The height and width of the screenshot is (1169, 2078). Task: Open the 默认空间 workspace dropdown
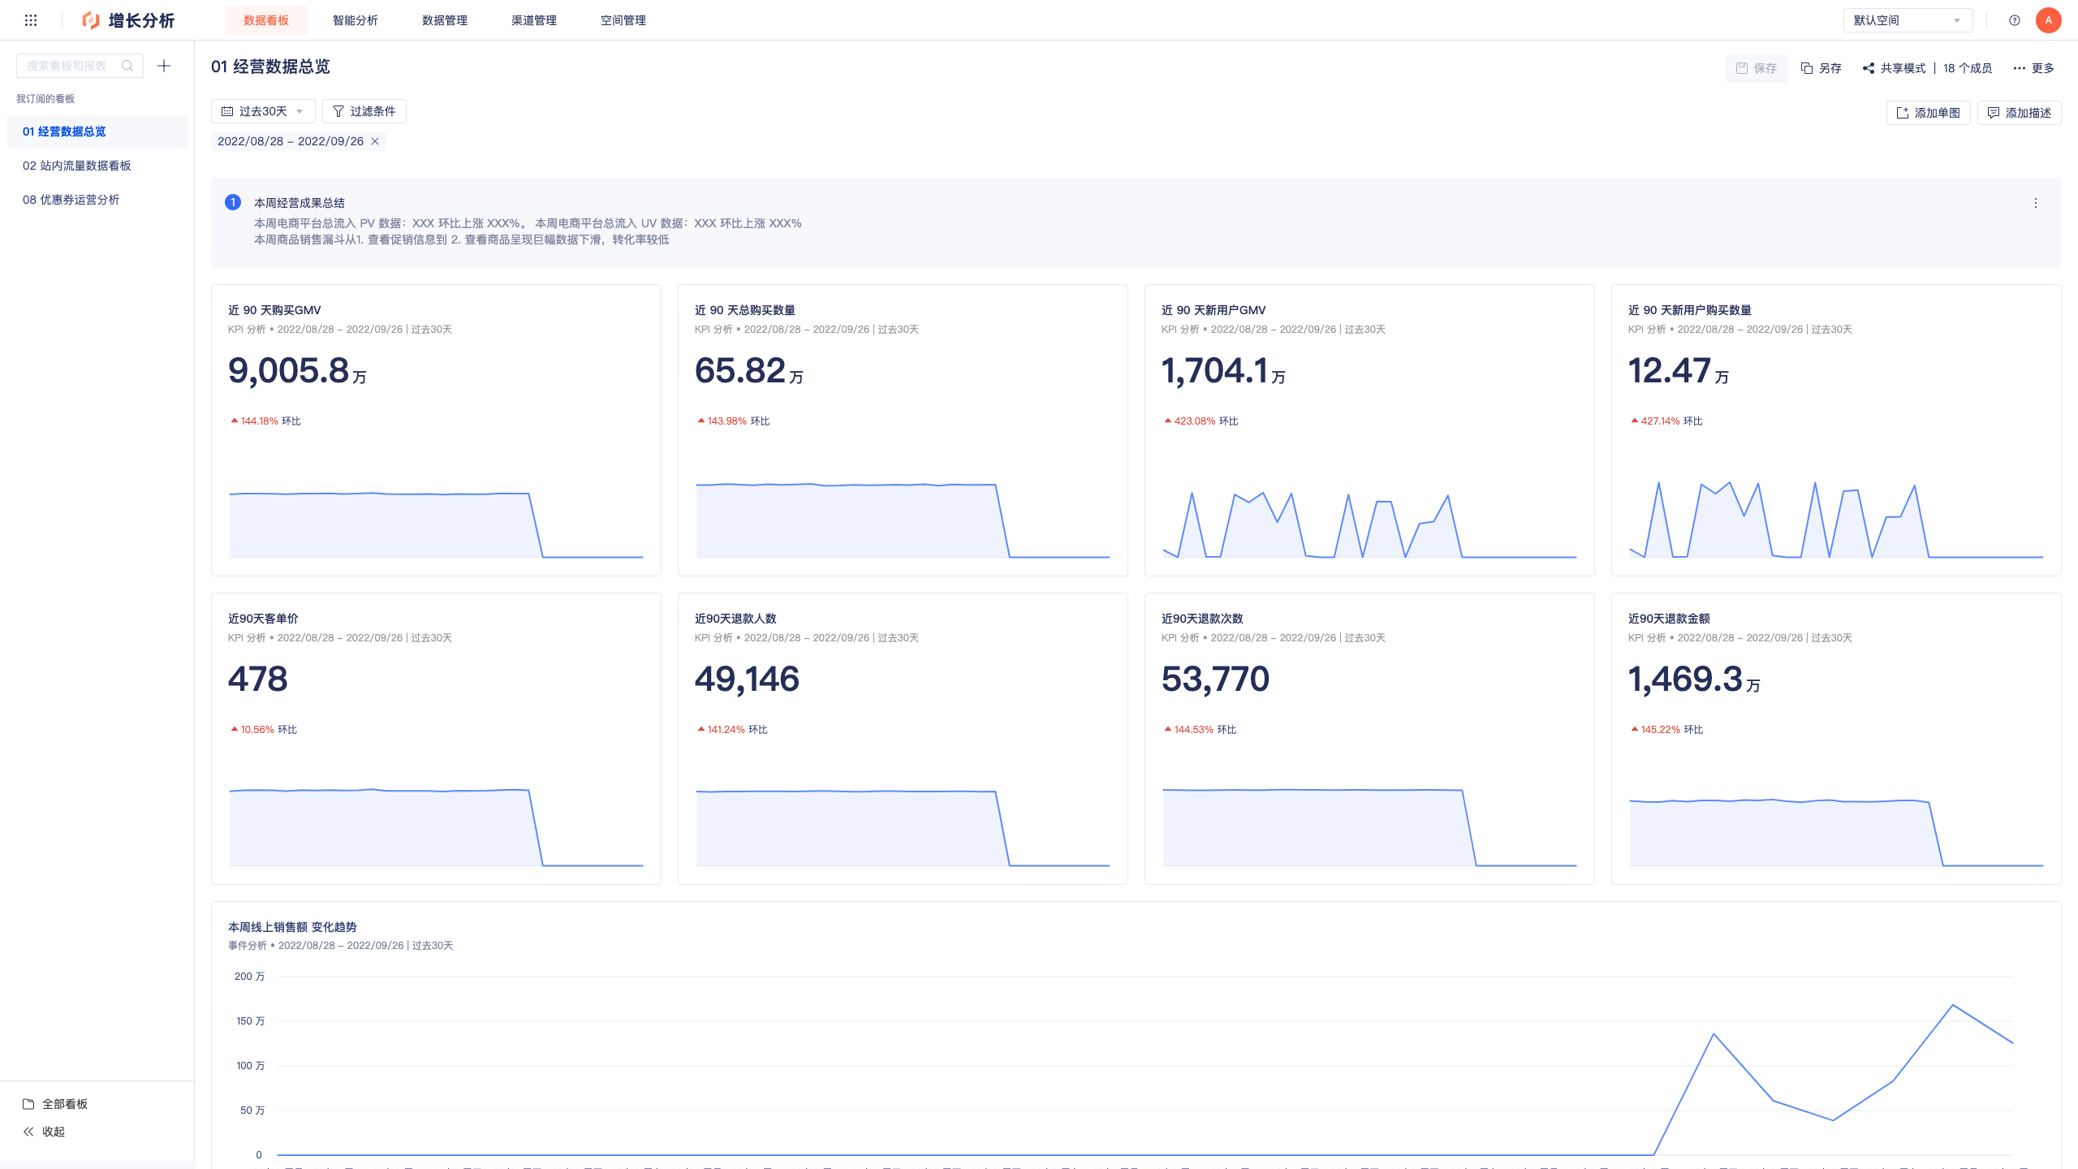click(1908, 20)
